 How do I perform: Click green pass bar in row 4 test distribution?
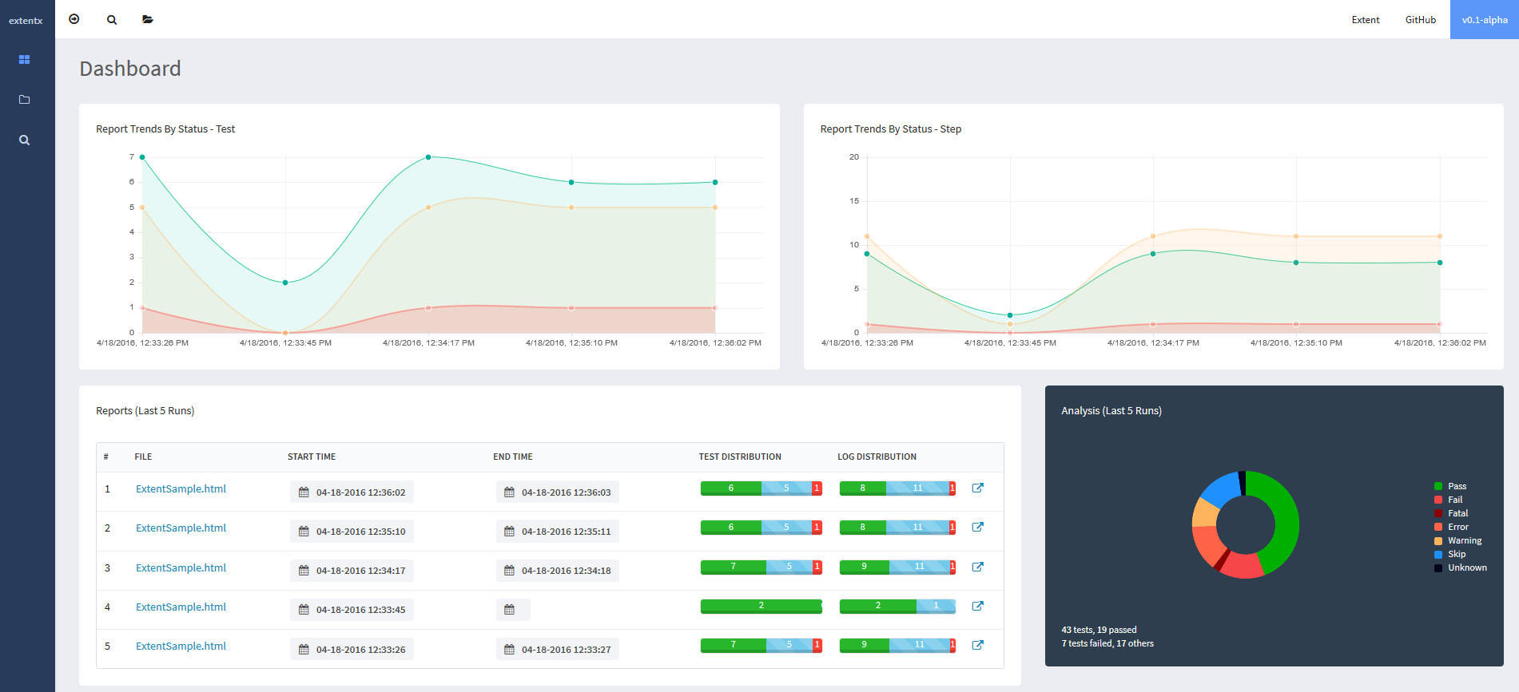click(x=761, y=606)
